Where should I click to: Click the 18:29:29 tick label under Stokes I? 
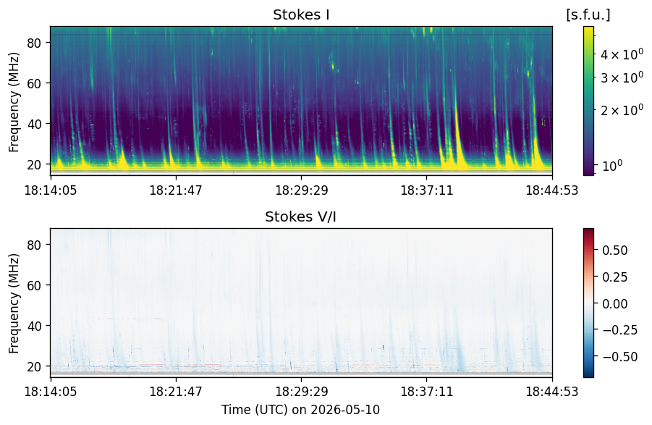coord(302,190)
